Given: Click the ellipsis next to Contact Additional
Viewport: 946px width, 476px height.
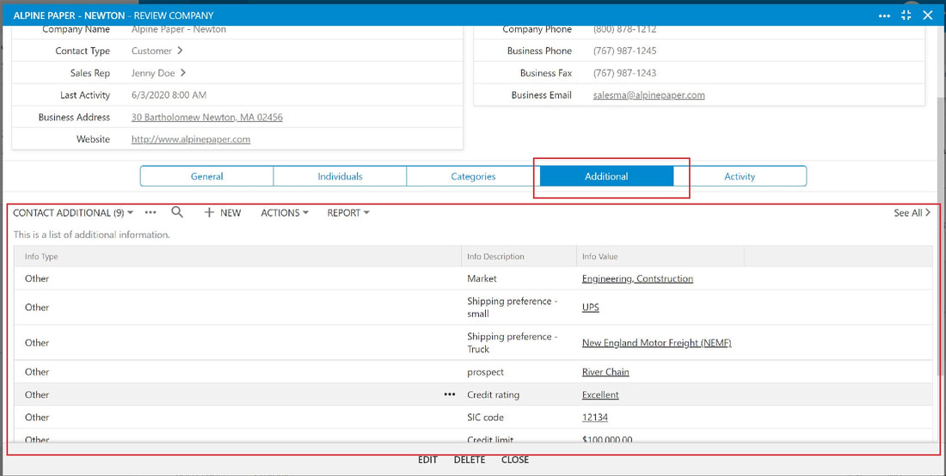Looking at the screenshot, I should (x=150, y=213).
